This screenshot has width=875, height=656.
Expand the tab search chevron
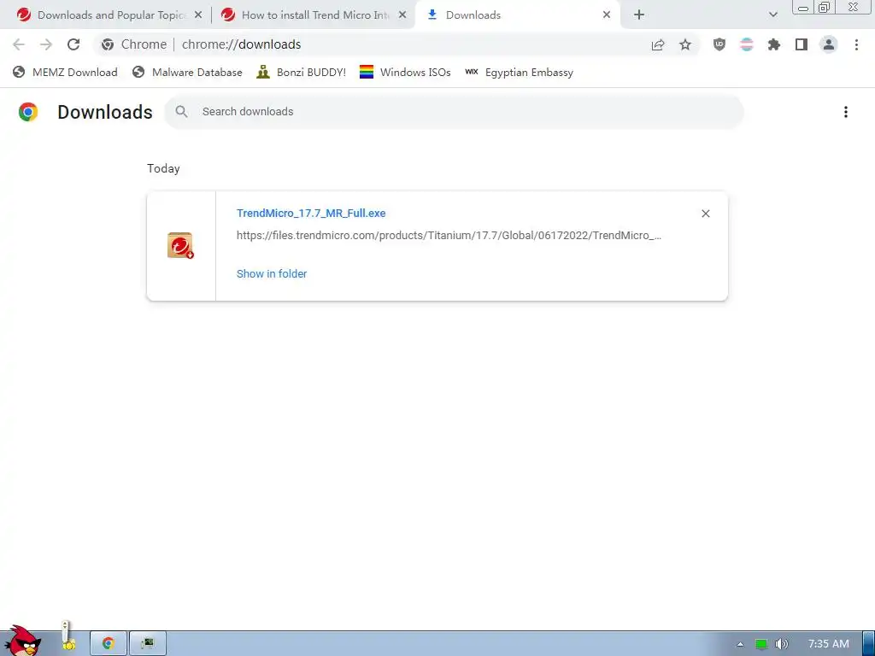point(772,15)
